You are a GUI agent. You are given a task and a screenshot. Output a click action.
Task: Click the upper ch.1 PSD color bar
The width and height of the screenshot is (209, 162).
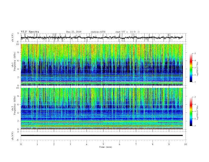point(191,68)
